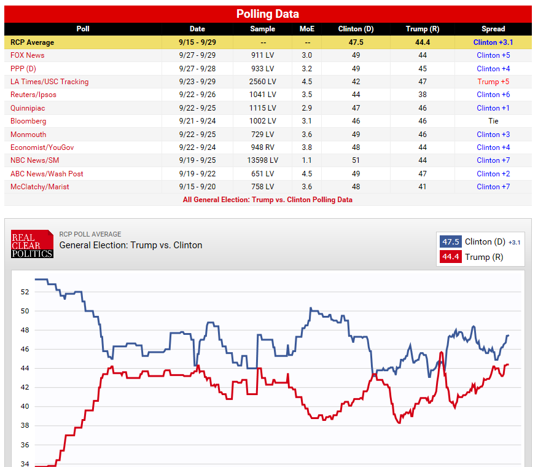Image resolution: width=538 pixels, height=467 pixels.
Task: Open the Bloomberg poll link
Action: (x=28, y=121)
